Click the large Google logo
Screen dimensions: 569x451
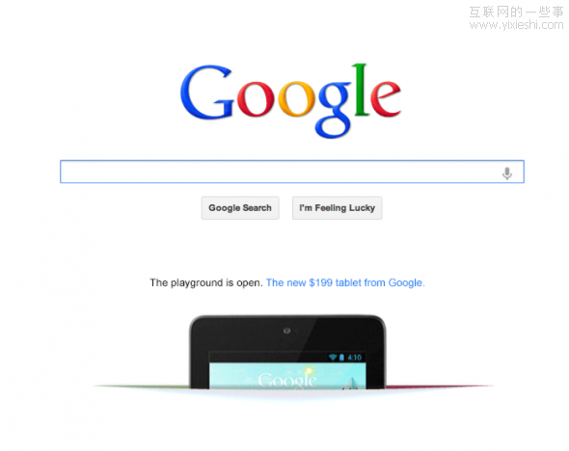pyautogui.click(x=291, y=101)
